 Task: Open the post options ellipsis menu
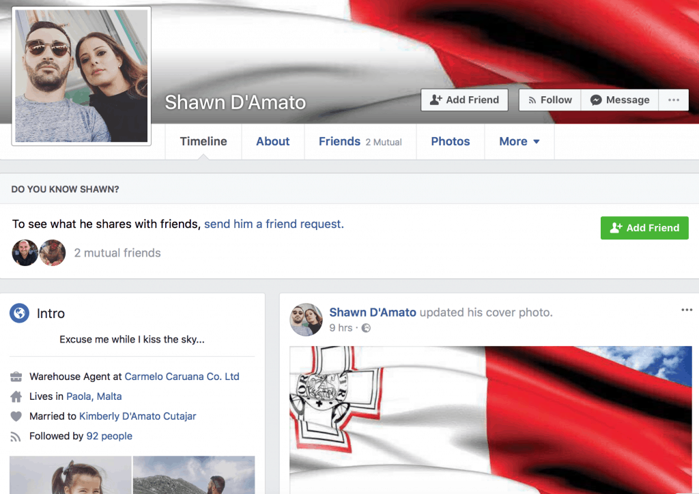tap(686, 310)
